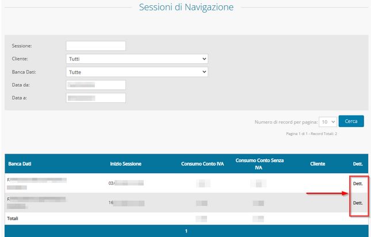Click the Sessioni di Navigazione page title
371x237 pixels.
186,7
